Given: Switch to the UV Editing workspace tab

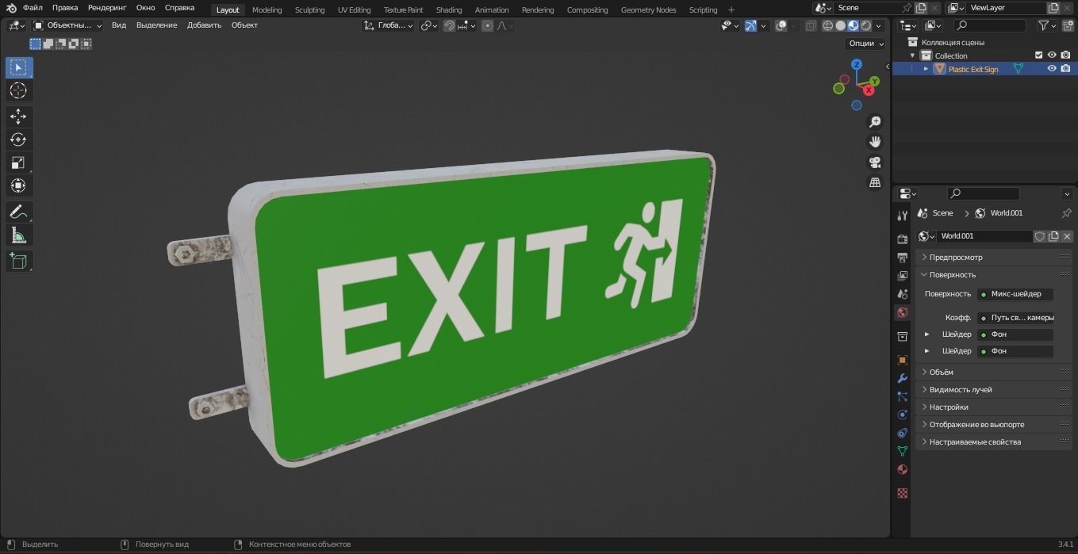Looking at the screenshot, I should coord(354,10).
